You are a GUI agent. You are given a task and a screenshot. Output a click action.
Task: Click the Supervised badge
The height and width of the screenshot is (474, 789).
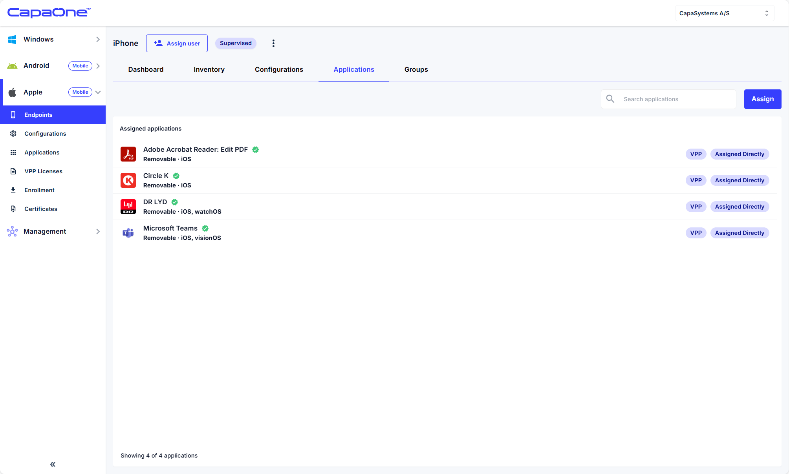point(236,43)
